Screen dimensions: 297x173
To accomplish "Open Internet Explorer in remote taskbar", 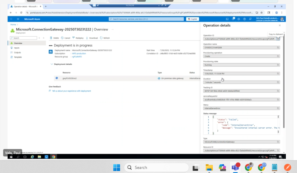I will click(x=32, y=157).
